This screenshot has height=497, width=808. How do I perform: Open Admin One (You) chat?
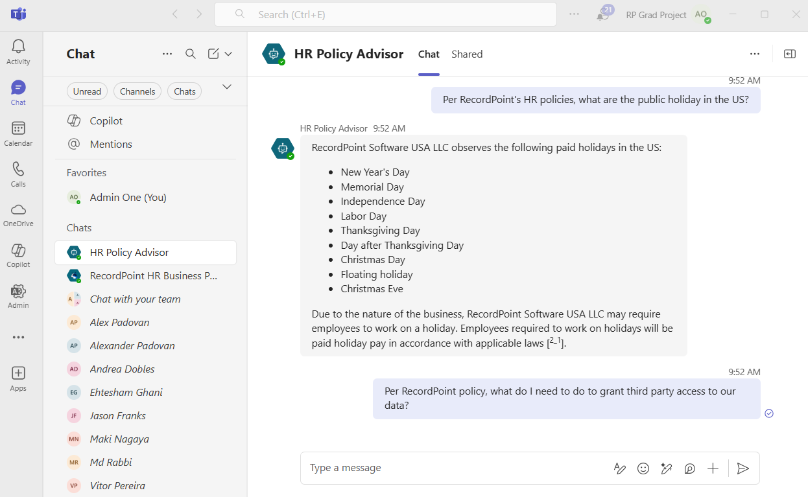pyautogui.click(x=146, y=198)
